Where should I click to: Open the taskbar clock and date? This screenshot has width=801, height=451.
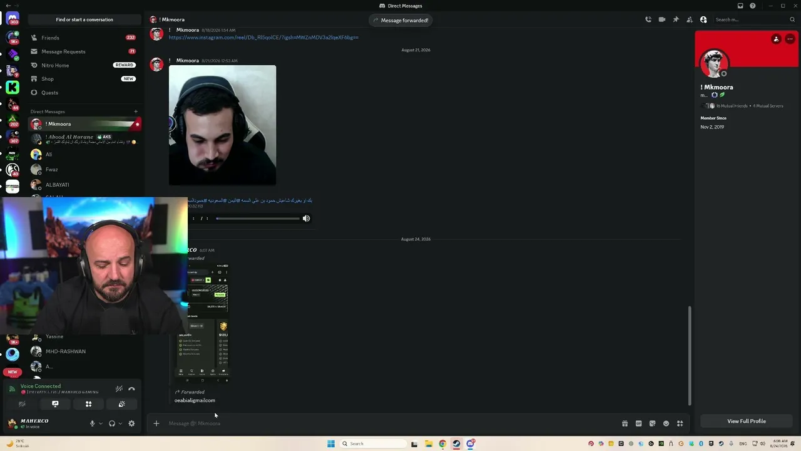(x=780, y=443)
